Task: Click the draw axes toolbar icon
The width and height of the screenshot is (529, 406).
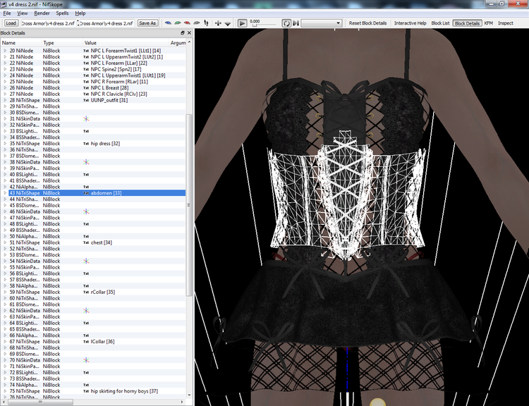Action: (x=218, y=23)
